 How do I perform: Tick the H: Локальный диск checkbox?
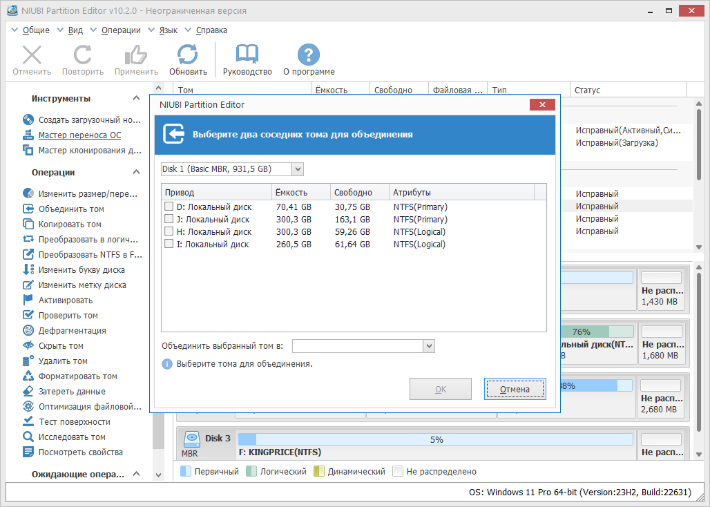169,231
